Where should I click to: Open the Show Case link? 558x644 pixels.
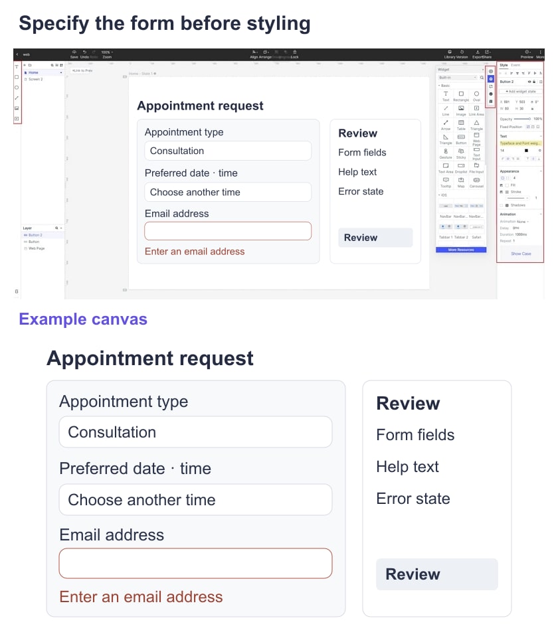(x=521, y=254)
